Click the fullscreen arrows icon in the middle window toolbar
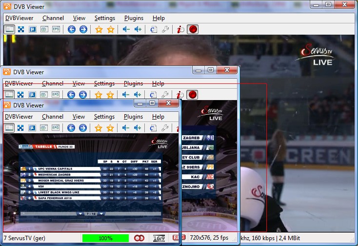The width and height of the screenshot is (358, 246). (20, 95)
